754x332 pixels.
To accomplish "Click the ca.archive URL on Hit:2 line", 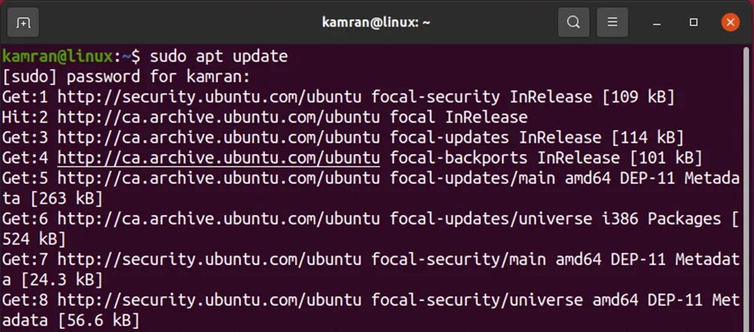I will (219, 117).
